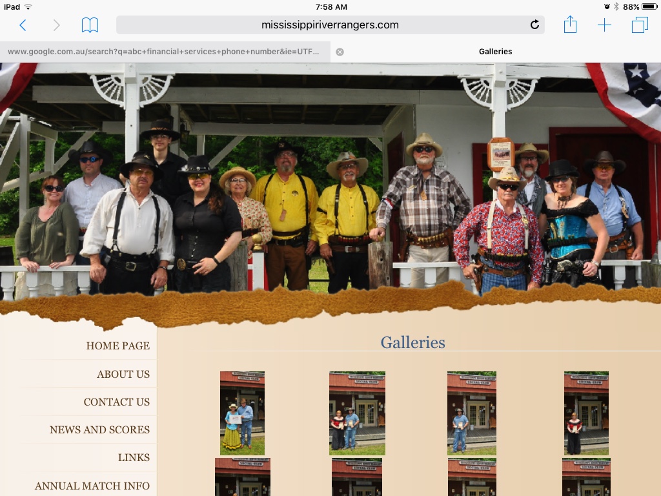Open the HOME PAGE link
The image size is (661, 496).
[x=117, y=346]
